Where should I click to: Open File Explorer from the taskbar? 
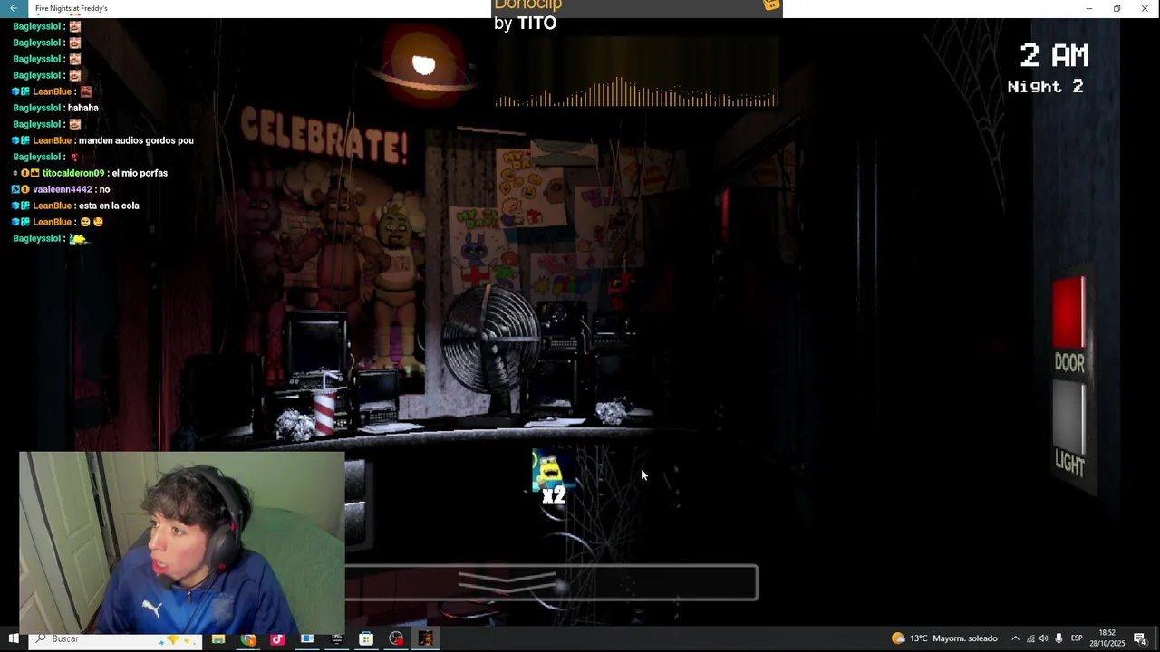pyautogui.click(x=218, y=638)
